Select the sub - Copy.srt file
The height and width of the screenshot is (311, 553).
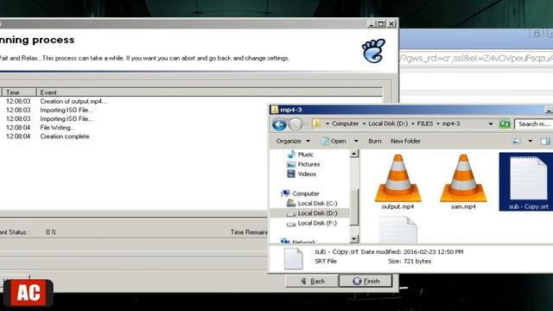[x=527, y=182]
